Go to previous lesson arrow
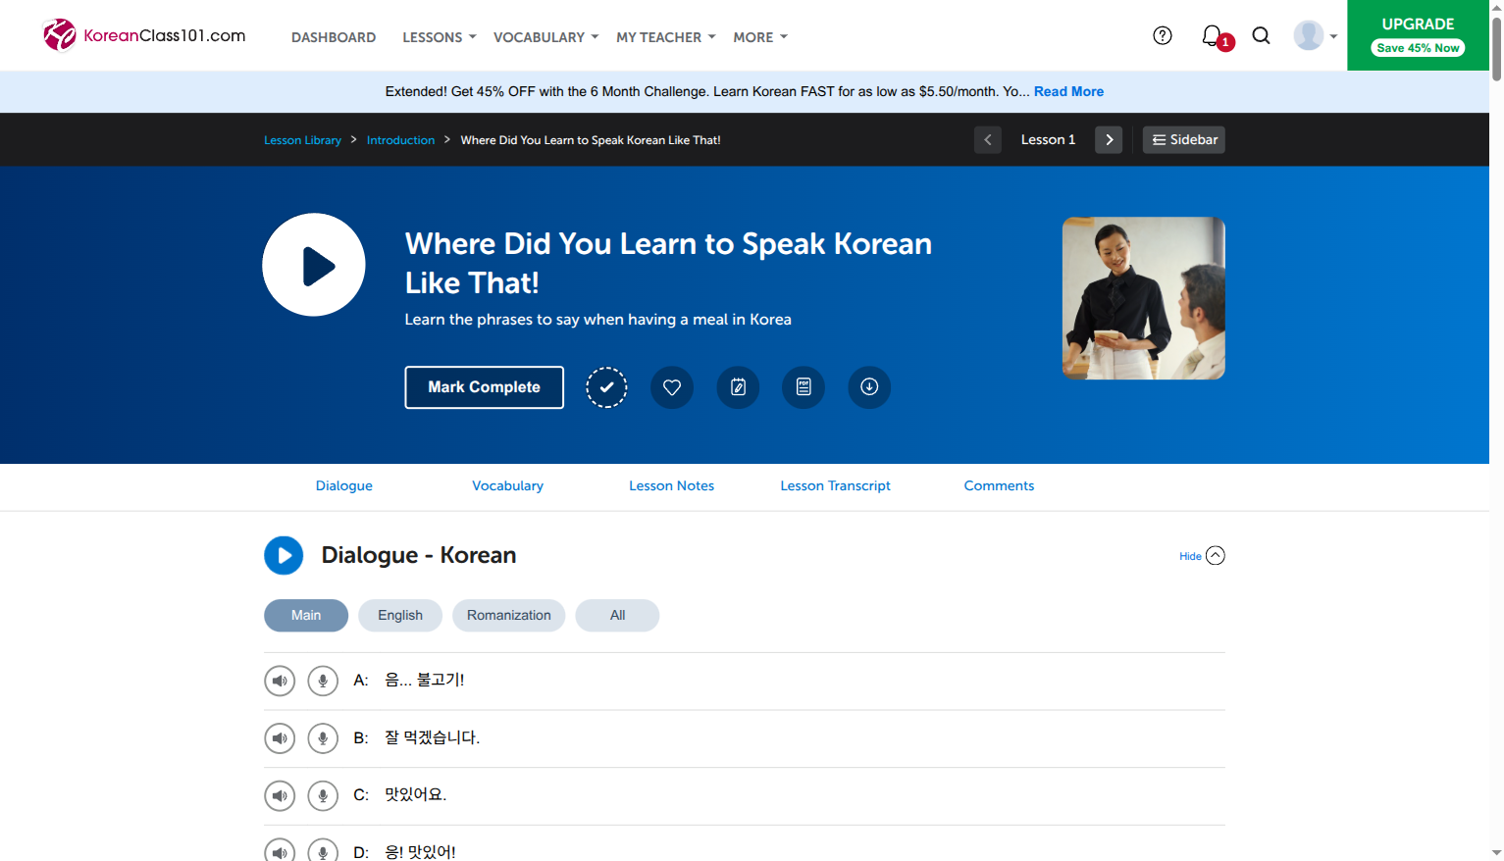This screenshot has height=861, width=1504. [x=988, y=140]
